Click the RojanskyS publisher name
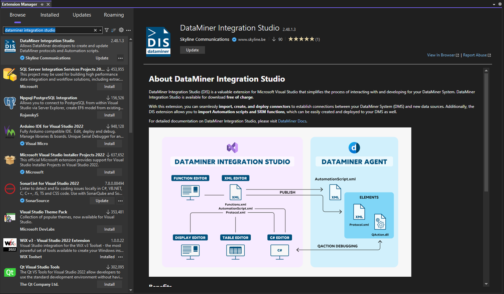This screenshot has width=504, height=294. pyautogui.click(x=29, y=115)
